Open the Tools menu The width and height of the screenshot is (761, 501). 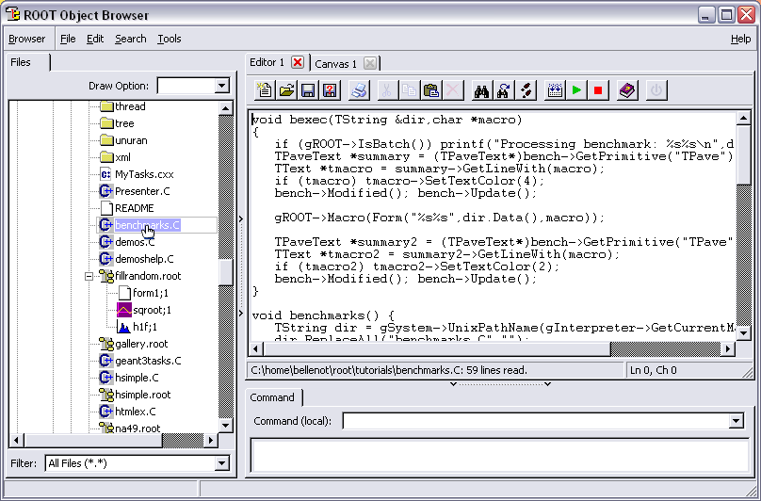pyautogui.click(x=170, y=39)
